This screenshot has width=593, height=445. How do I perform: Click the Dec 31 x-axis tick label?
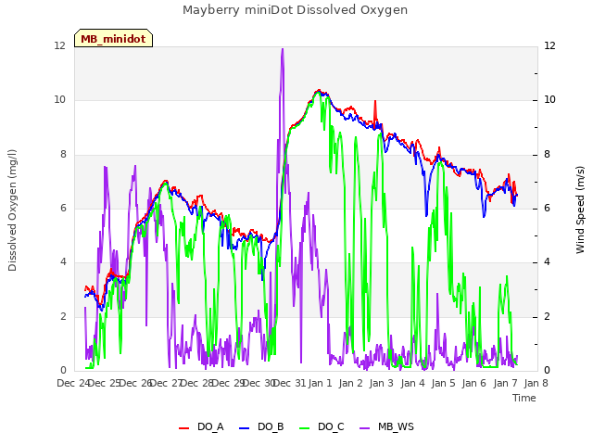[x=289, y=383]
